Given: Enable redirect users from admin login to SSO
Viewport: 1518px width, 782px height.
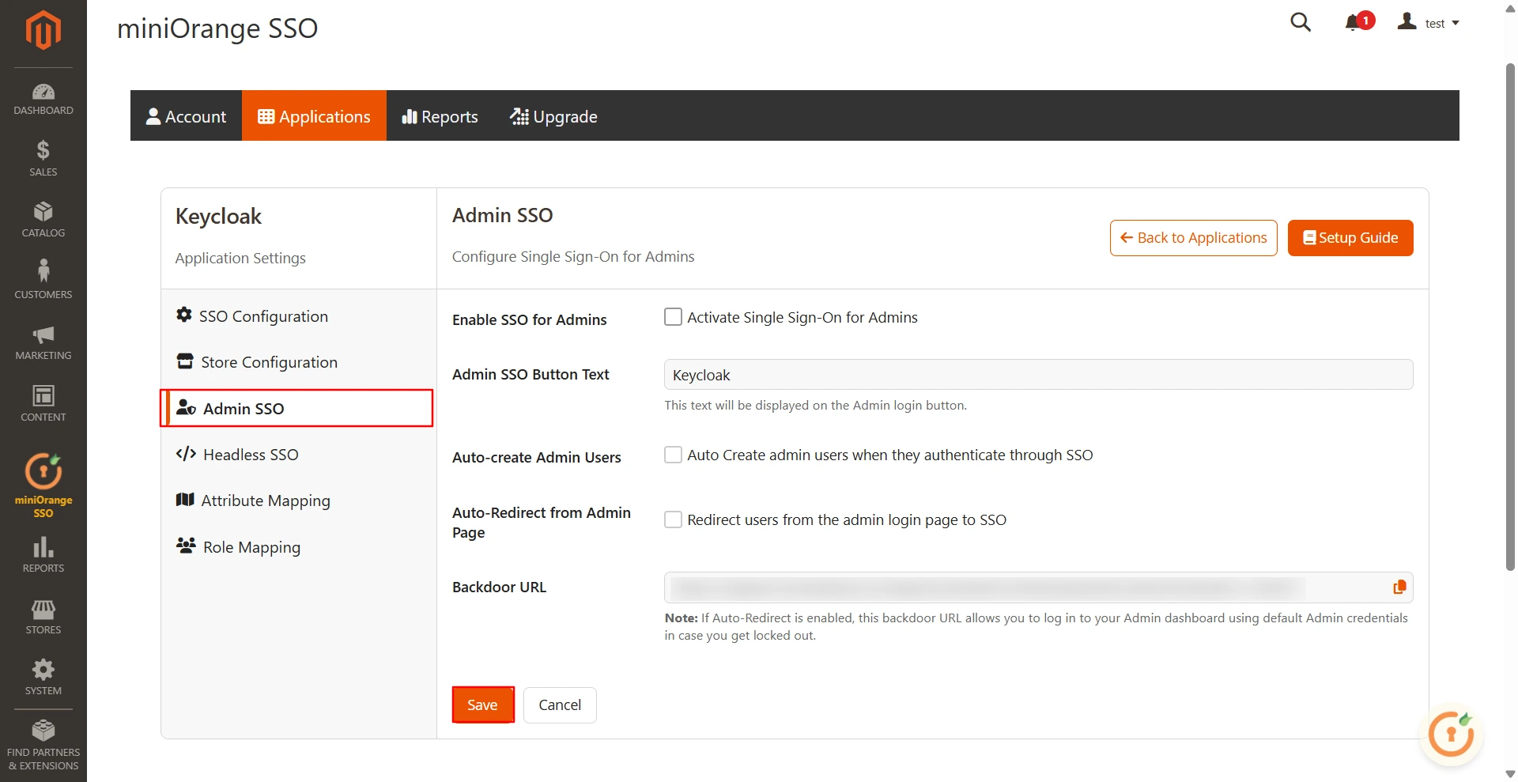Looking at the screenshot, I should (673, 519).
